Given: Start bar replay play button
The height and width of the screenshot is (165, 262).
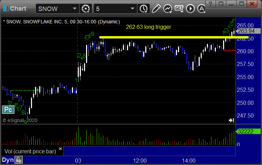Looking at the screenshot, I should click(x=190, y=9).
